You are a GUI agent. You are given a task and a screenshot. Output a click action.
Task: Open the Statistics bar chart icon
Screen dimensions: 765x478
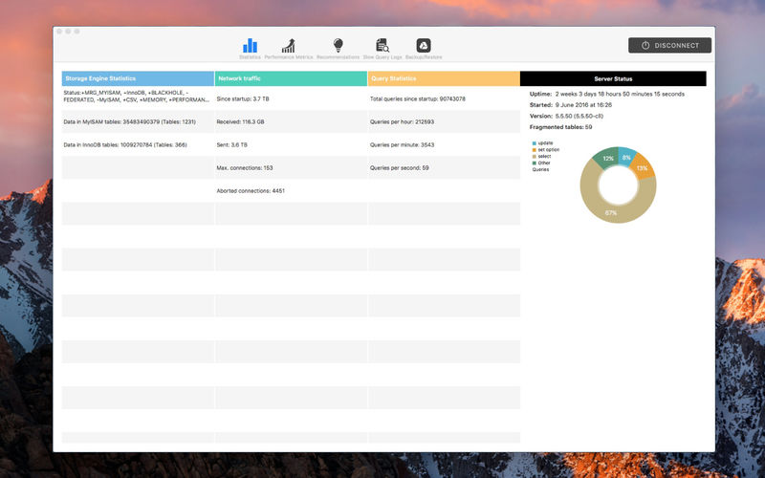(250, 46)
